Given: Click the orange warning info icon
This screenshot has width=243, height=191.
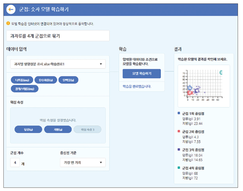Looking at the screenshot, I should point(8,24).
